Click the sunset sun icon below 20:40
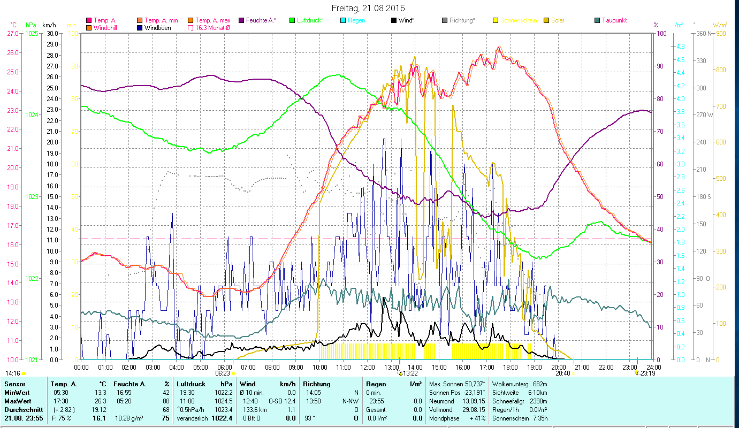739x428 pixels. [574, 373]
